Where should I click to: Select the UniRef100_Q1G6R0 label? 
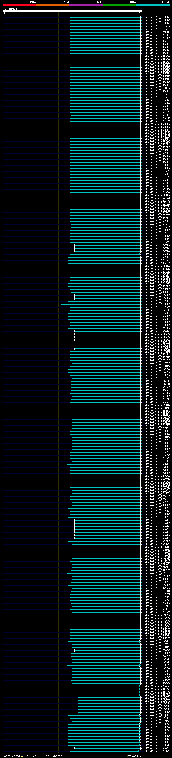tap(157, 712)
